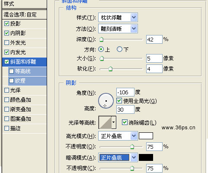This screenshot has height=173, width=208.
Task: Select the 颜色叠加 color overlay list row
Action: [25, 100]
